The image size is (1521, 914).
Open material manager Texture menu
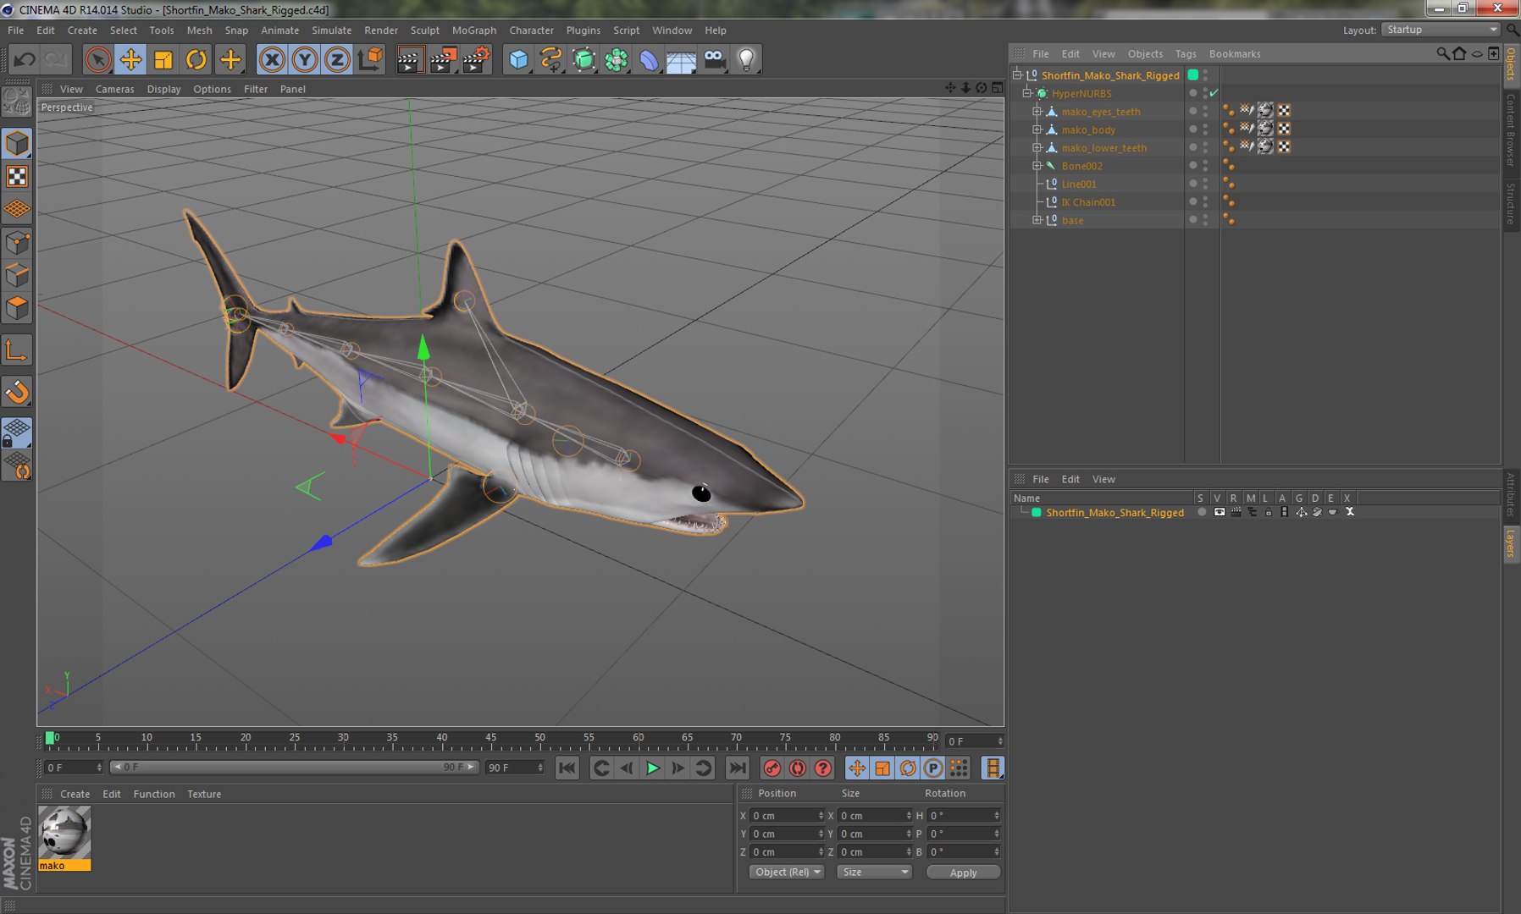(x=204, y=794)
